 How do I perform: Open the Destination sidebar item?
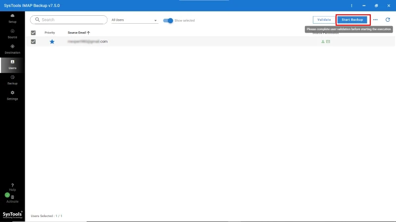click(12, 49)
